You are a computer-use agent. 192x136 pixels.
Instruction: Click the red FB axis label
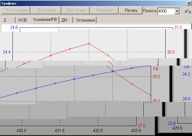pos(156,69)
